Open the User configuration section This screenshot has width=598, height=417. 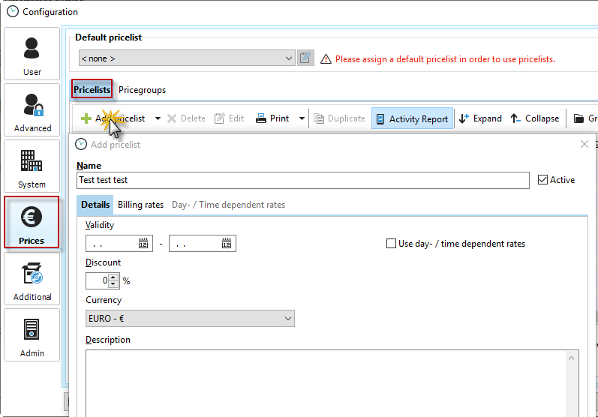point(32,54)
